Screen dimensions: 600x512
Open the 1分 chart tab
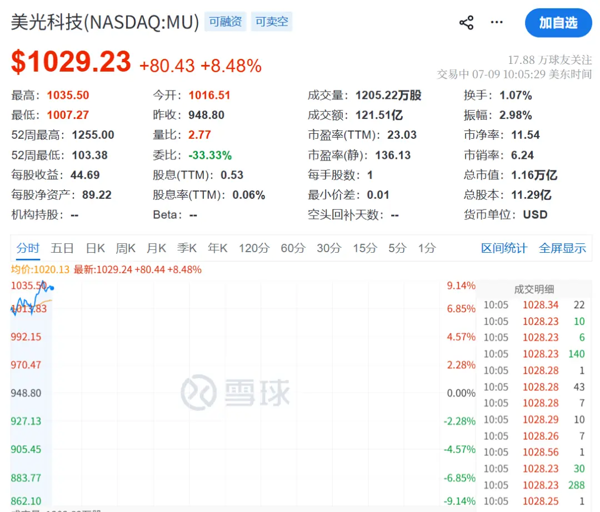click(427, 248)
